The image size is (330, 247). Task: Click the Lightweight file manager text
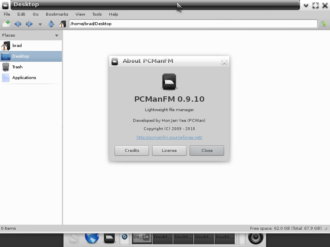(169, 110)
